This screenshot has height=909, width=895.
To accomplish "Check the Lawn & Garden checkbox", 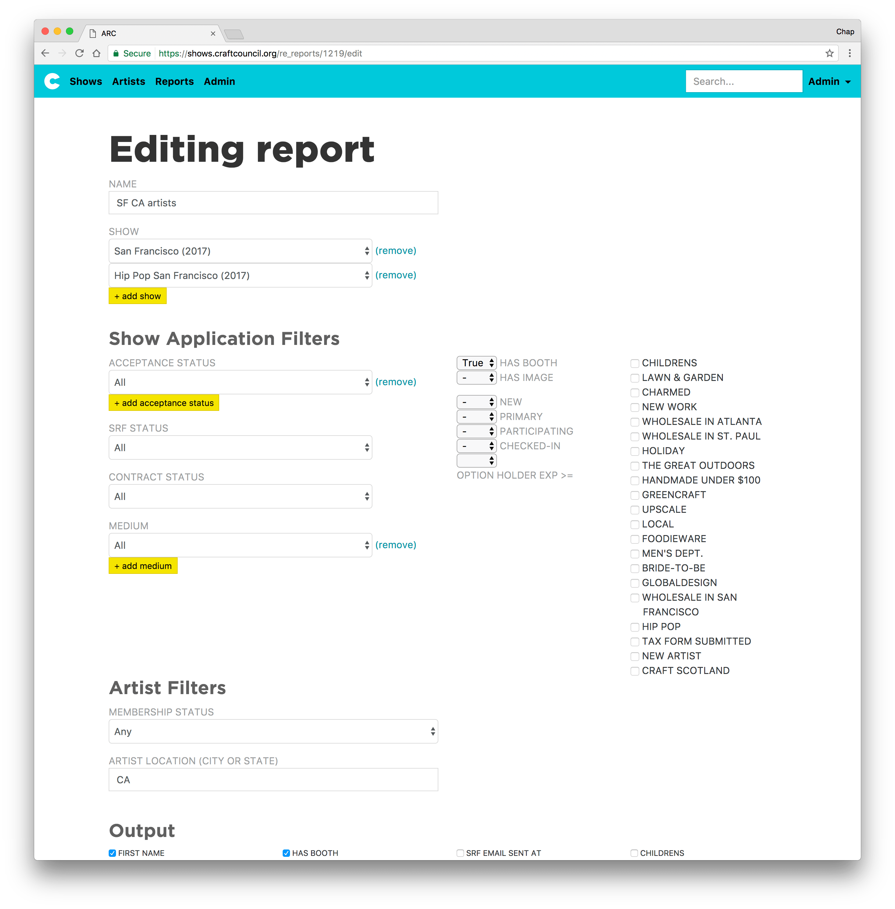I will [x=635, y=378].
